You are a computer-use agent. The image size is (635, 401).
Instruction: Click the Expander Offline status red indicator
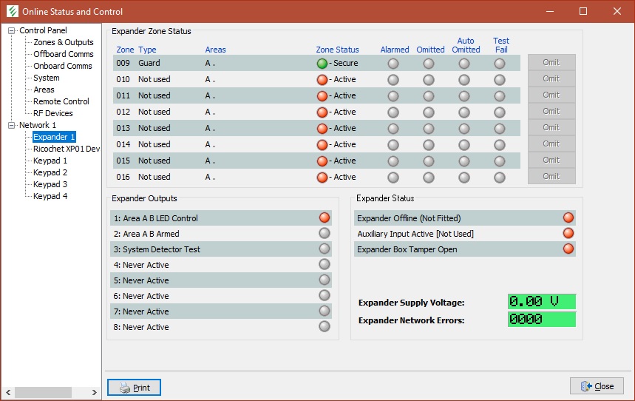point(568,218)
